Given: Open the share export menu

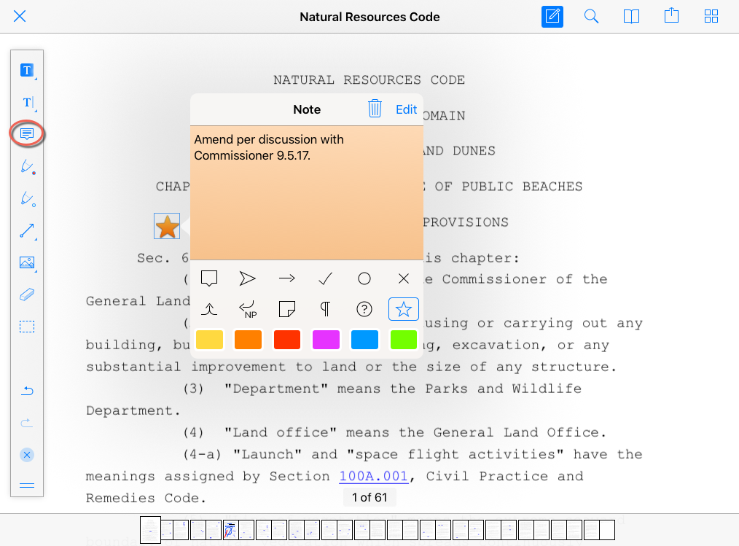Looking at the screenshot, I should pyautogui.click(x=671, y=17).
